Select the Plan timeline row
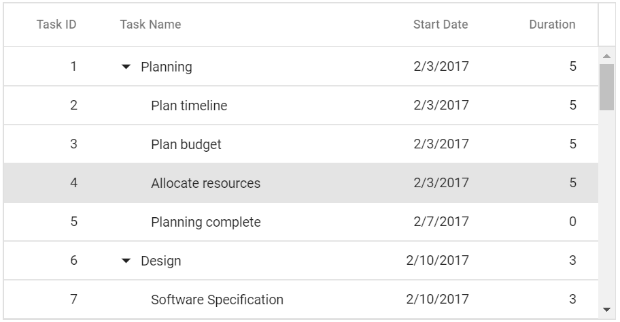Image resolution: width=620 pixels, height=322 pixels. click(189, 106)
